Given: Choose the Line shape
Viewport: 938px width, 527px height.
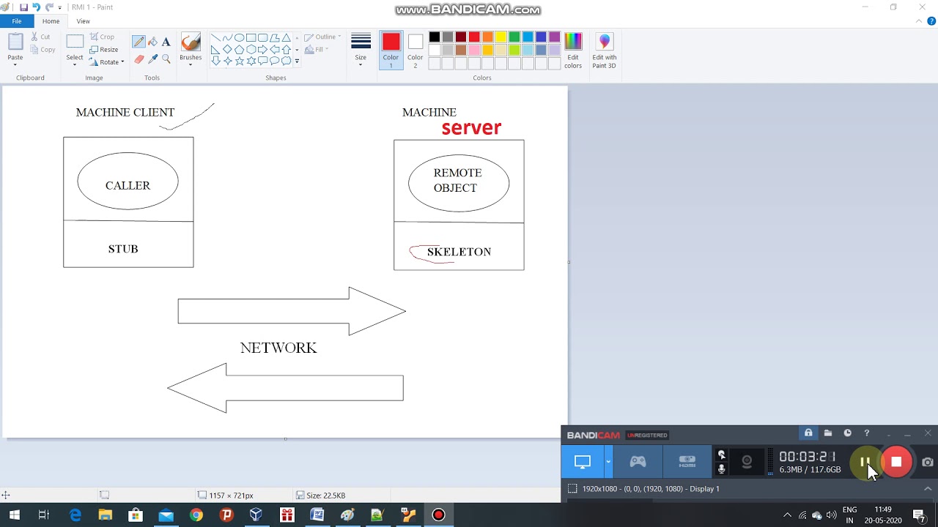Looking at the screenshot, I should 215,38.
